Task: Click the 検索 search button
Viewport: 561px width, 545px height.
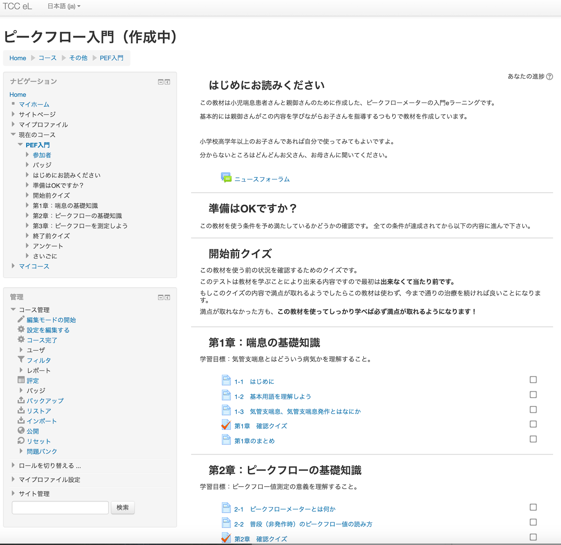Action: click(123, 508)
